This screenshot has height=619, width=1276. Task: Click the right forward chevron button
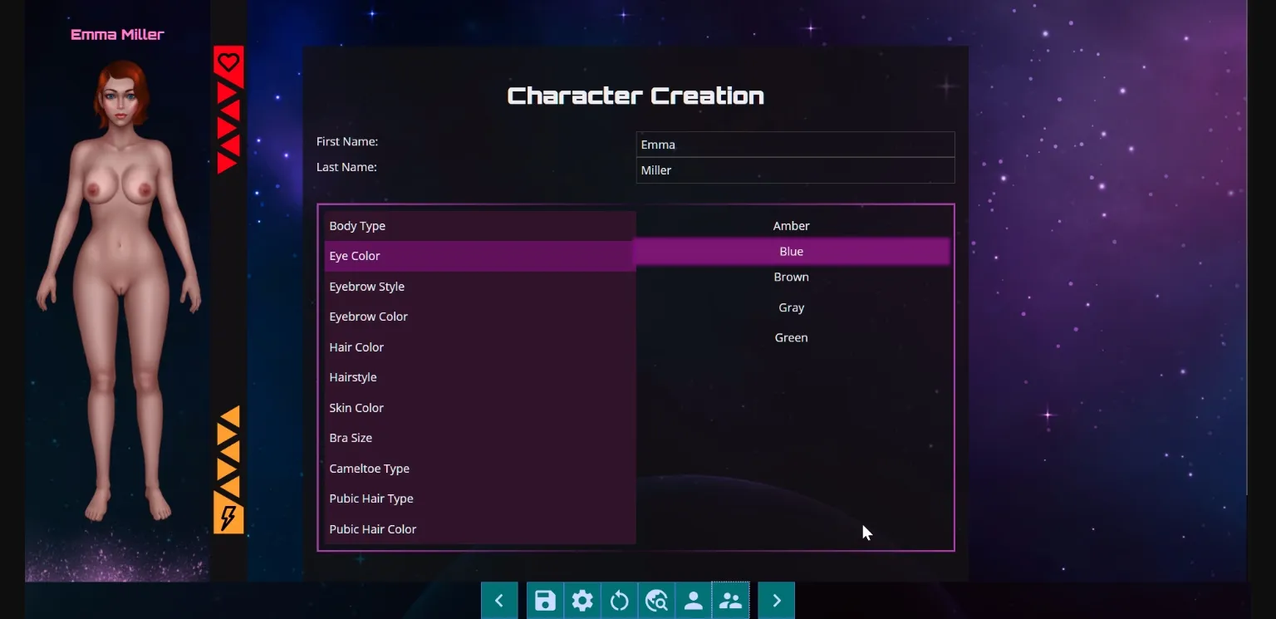[776, 600]
